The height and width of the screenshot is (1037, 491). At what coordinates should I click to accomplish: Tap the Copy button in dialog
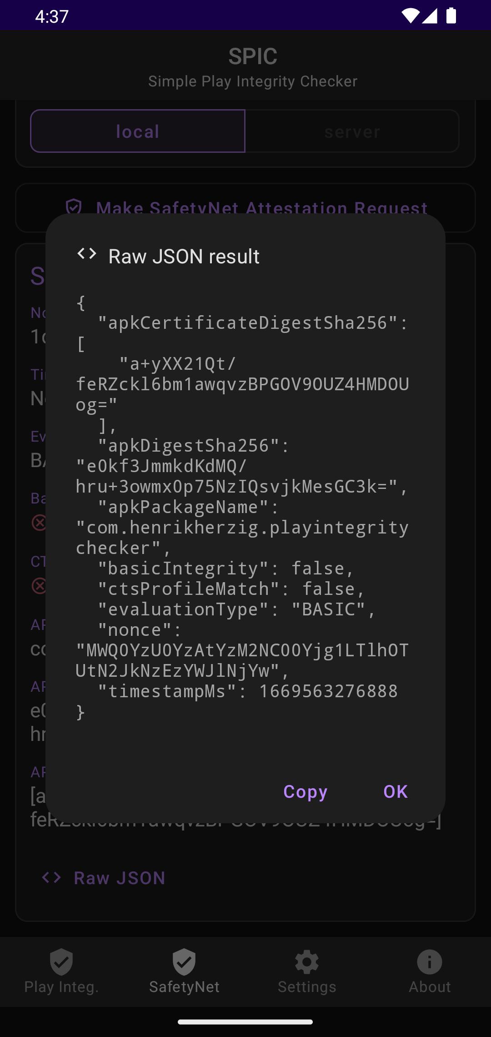click(x=305, y=792)
